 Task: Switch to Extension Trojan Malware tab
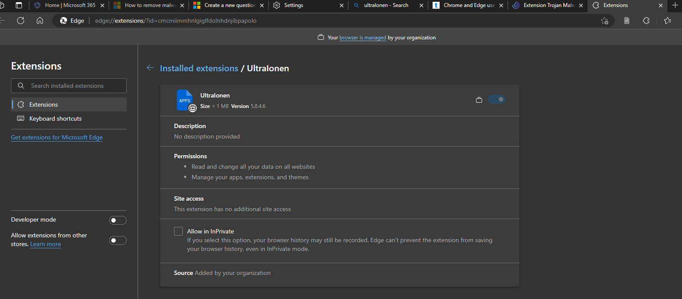(x=548, y=5)
